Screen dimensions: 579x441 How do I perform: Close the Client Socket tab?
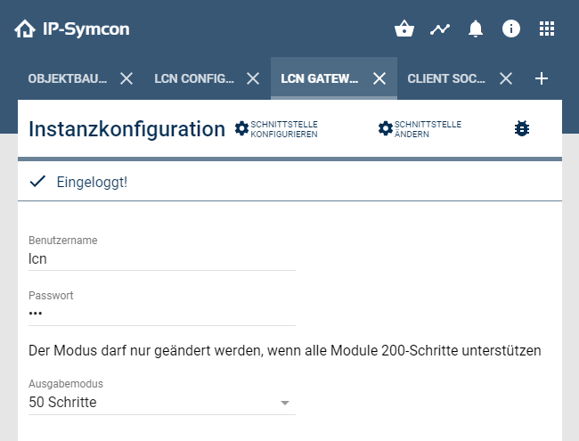click(x=506, y=78)
